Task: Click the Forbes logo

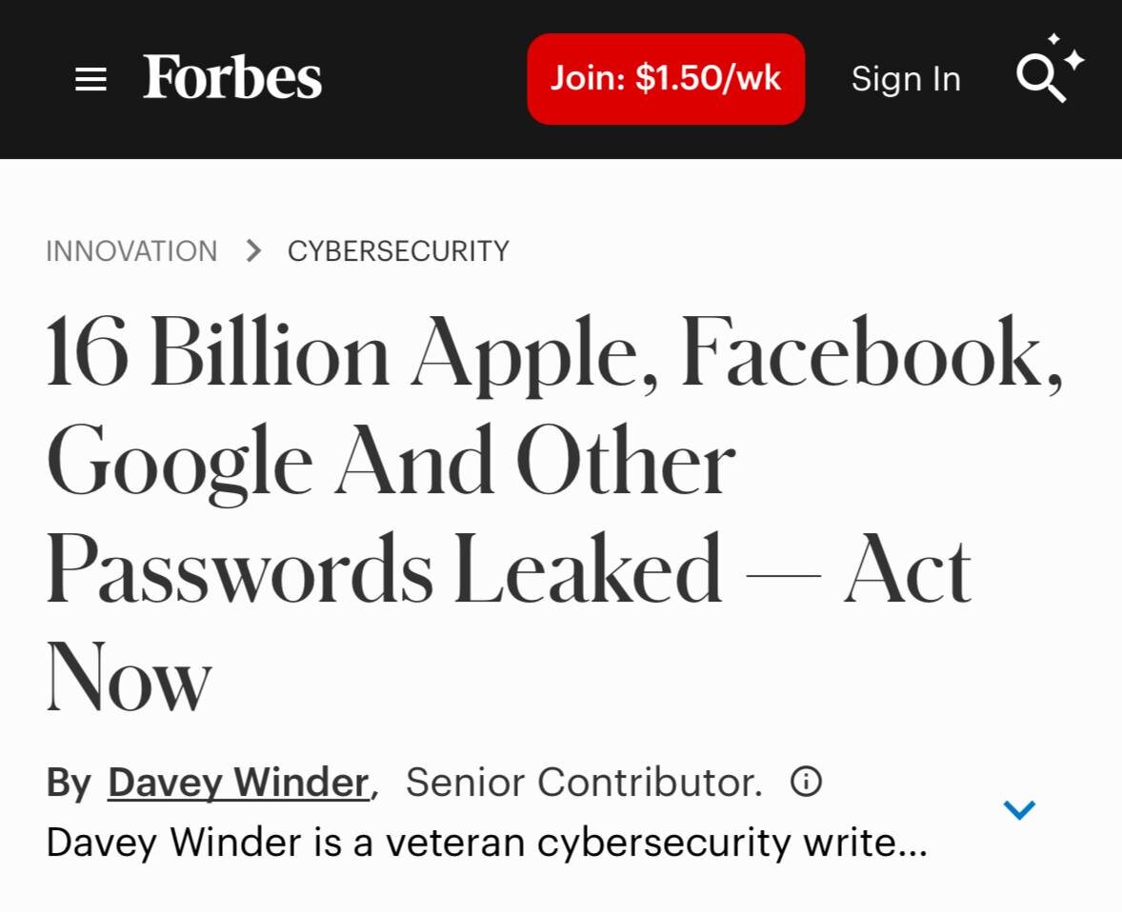Action: 232,77
